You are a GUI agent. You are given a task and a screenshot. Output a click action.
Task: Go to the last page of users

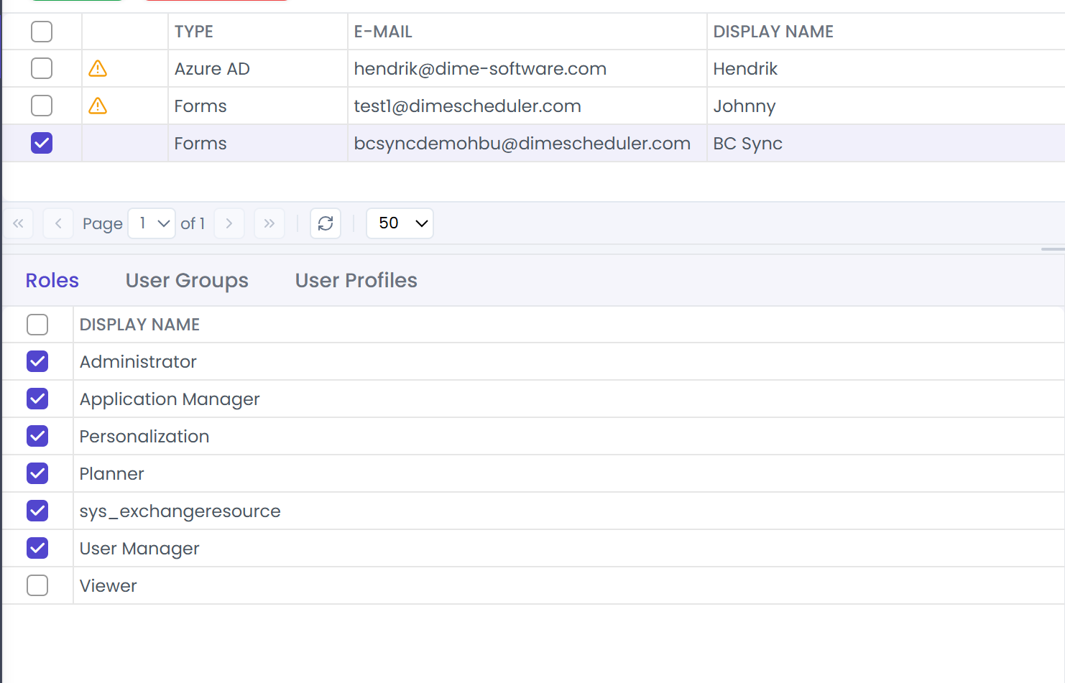[269, 223]
